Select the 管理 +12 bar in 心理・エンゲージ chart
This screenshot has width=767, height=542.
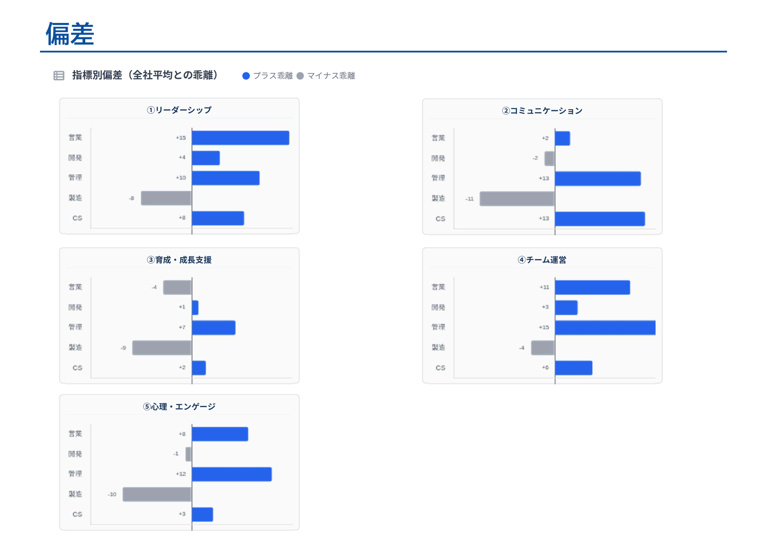(232, 474)
